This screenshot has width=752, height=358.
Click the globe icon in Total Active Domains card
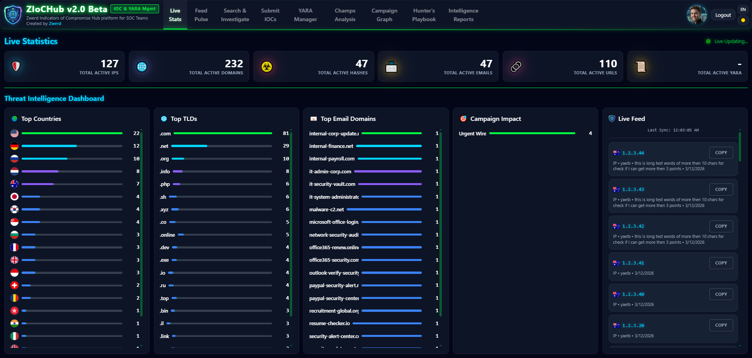142,67
